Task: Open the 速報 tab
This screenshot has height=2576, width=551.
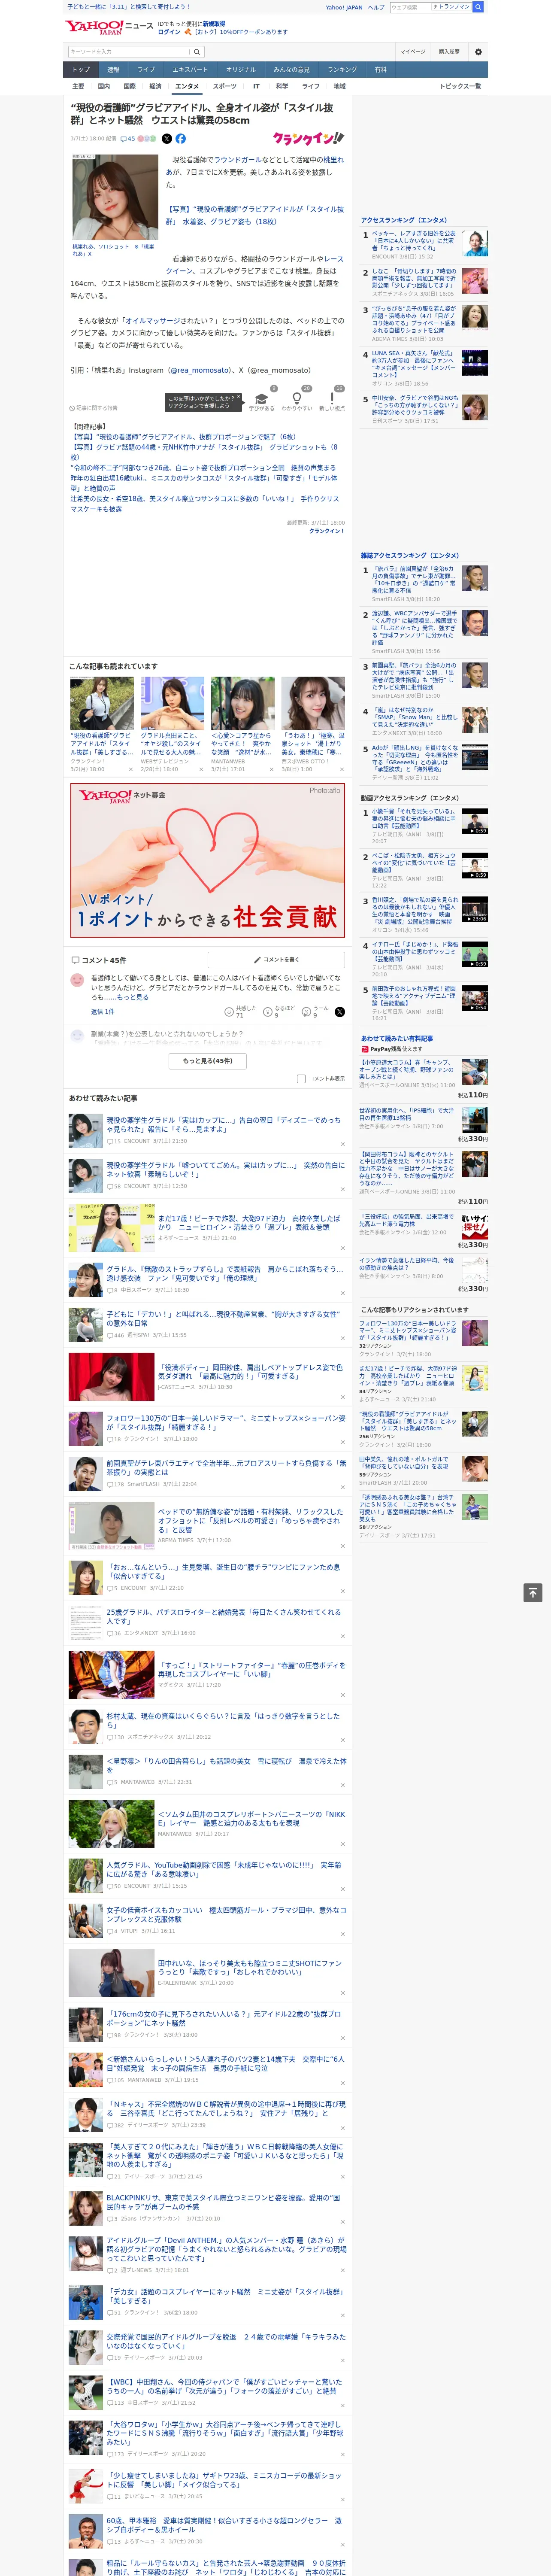Action: pyautogui.click(x=113, y=70)
